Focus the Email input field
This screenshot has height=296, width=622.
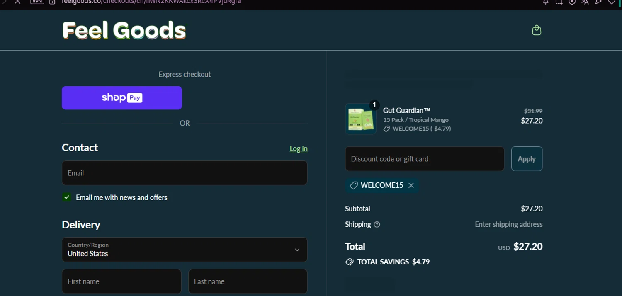185,173
